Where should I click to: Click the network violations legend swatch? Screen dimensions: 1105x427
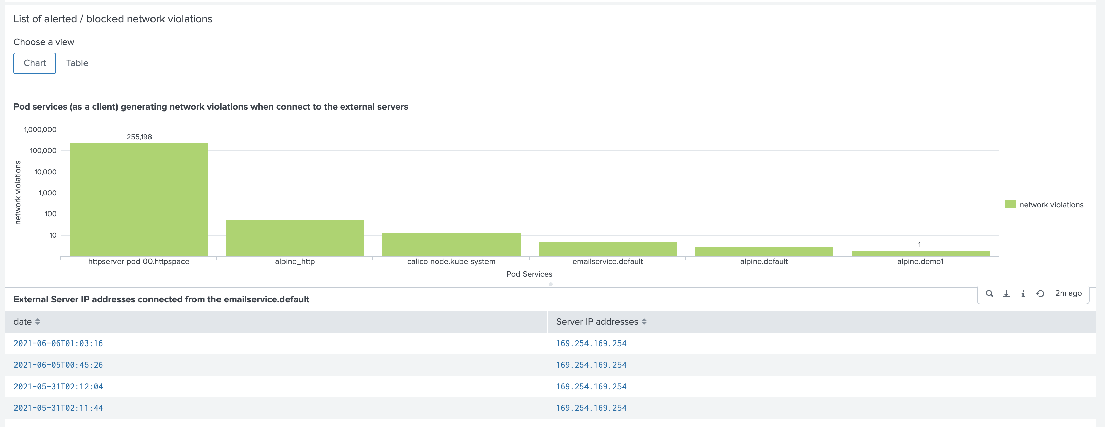pos(1010,205)
